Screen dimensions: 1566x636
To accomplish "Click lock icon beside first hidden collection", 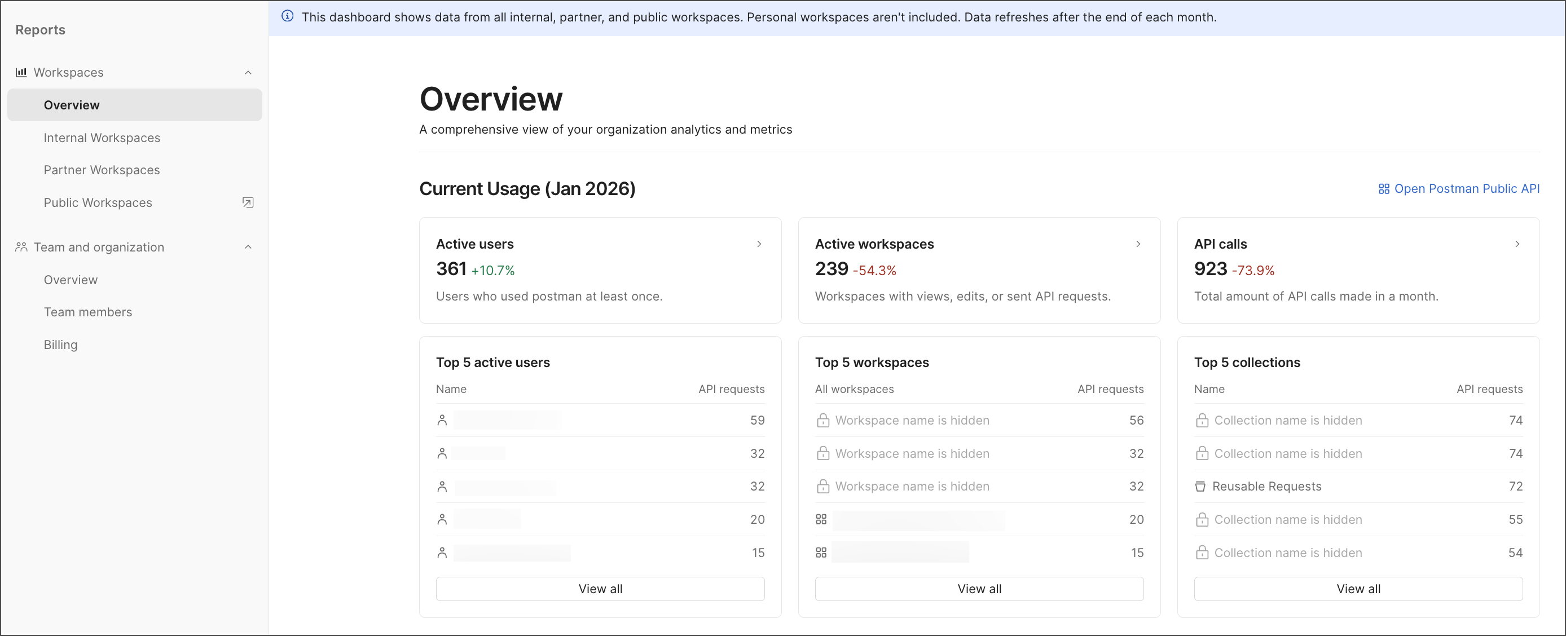I will coord(1201,421).
